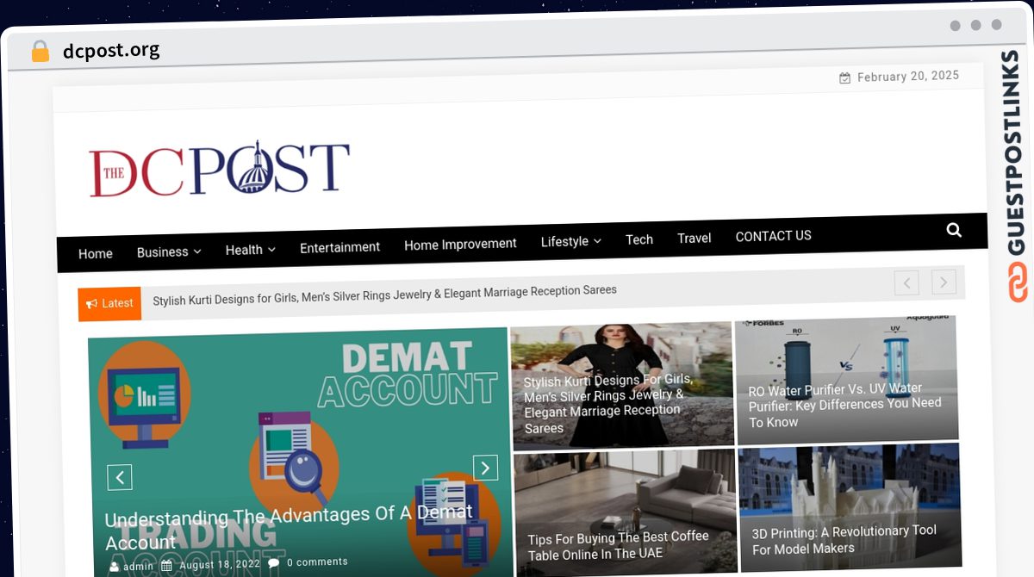Open Tips For Buying Best Coffee Table article

618,545
